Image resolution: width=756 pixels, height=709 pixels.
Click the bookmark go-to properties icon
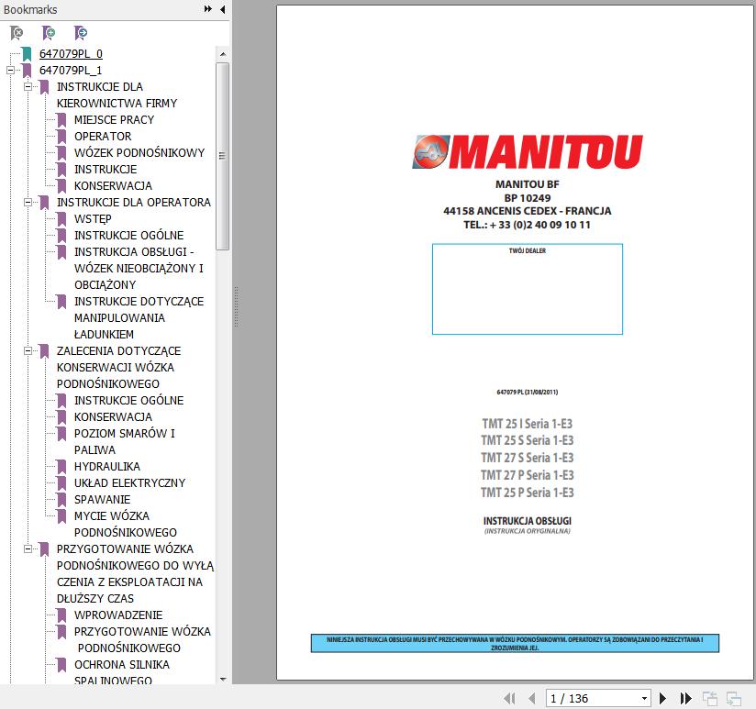coord(81,33)
